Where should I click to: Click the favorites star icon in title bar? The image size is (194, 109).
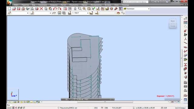[162, 2]
